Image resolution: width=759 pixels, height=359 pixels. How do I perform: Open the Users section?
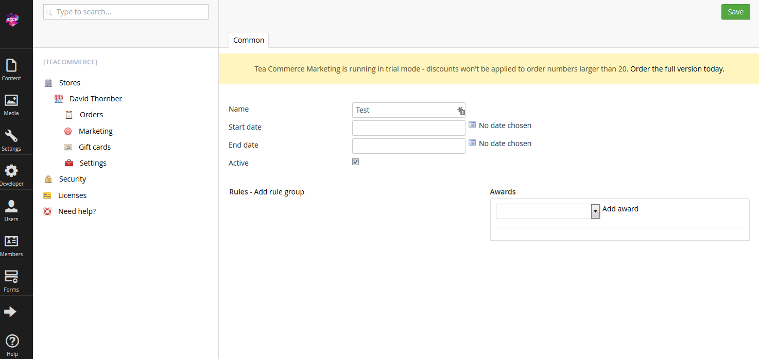click(x=11, y=211)
